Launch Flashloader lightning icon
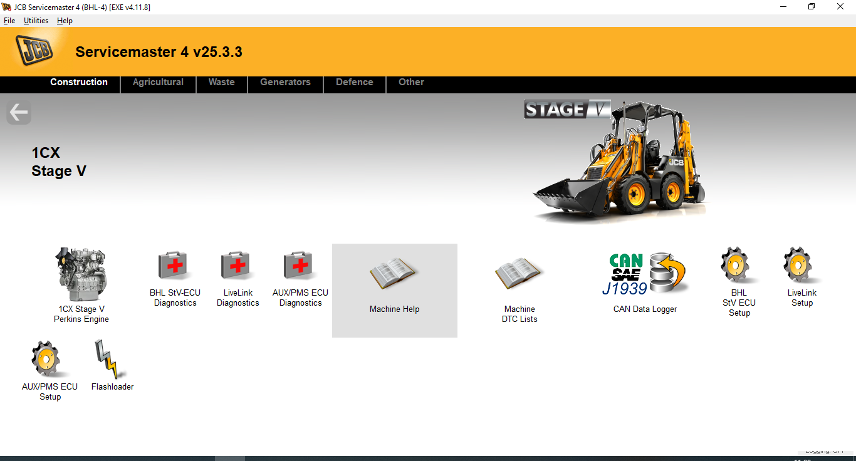The image size is (856, 461). 112,360
